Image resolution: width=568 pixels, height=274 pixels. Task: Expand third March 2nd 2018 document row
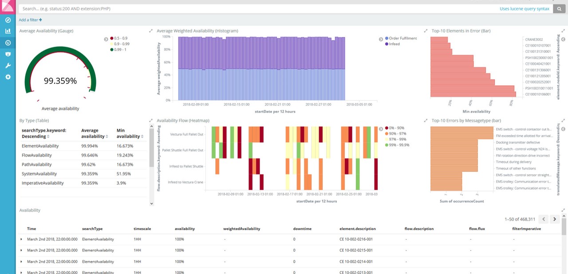click(21, 262)
